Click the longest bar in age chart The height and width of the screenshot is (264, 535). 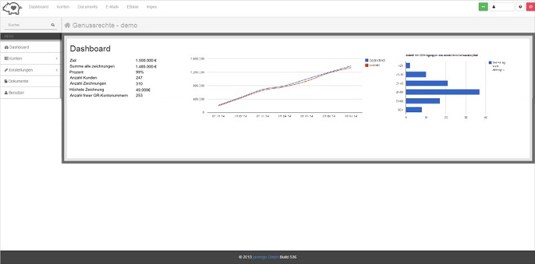(443, 92)
